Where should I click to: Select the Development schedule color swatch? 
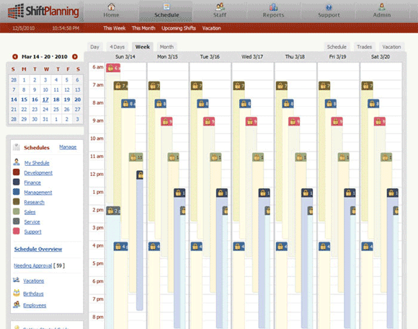(17, 172)
